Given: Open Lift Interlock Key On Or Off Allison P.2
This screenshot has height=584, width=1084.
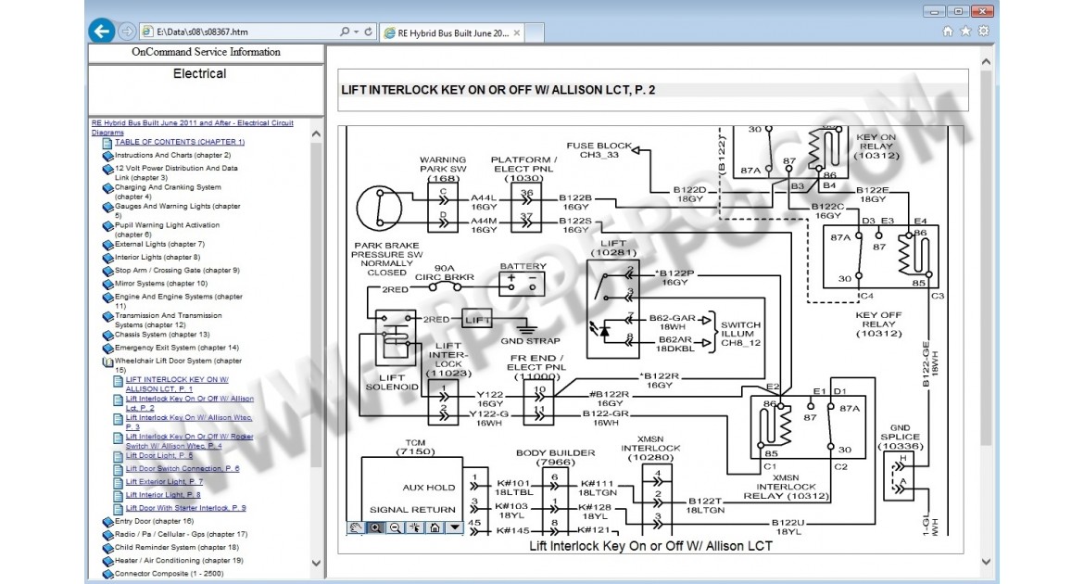Looking at the screenshot, I should [189, 403].
